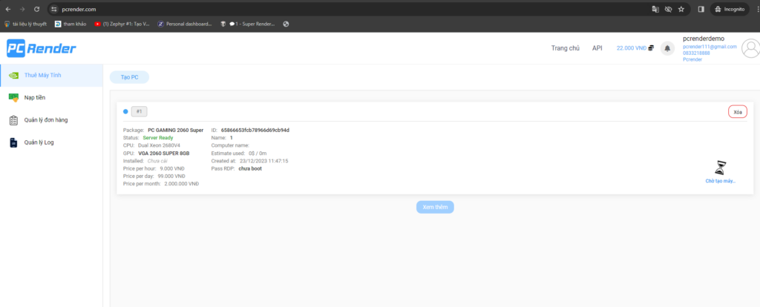Viewport: 760px width, 307px height.
Task: Open the tài liệu lý thuyết bookmark
Action: click(x=26, y=24)
